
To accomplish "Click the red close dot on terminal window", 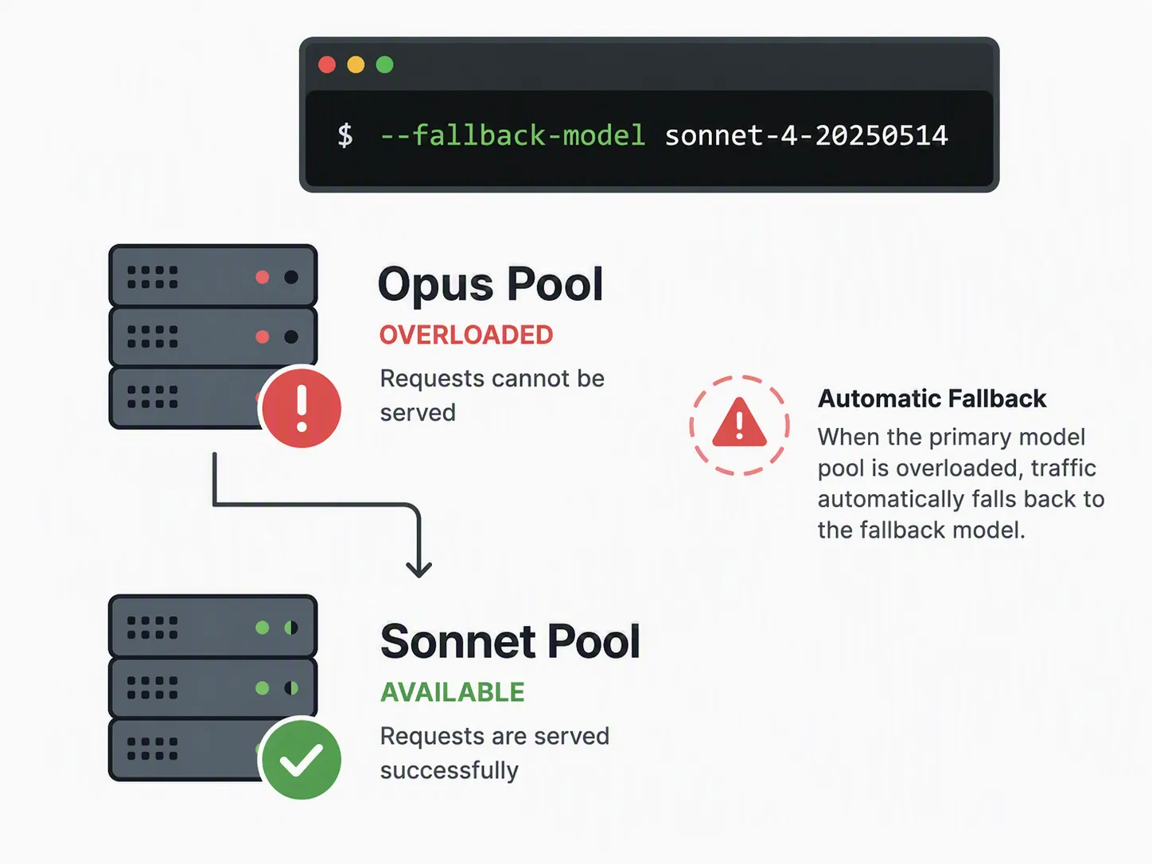I will 327,64.
